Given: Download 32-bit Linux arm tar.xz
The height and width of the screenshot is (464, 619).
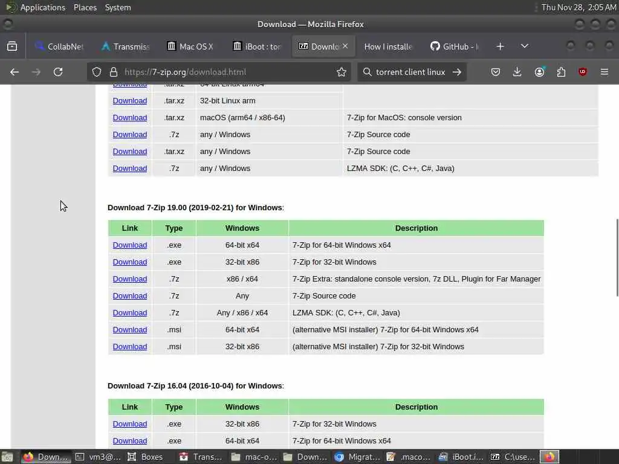Looking at the screenshot, I should pos(130,101).
